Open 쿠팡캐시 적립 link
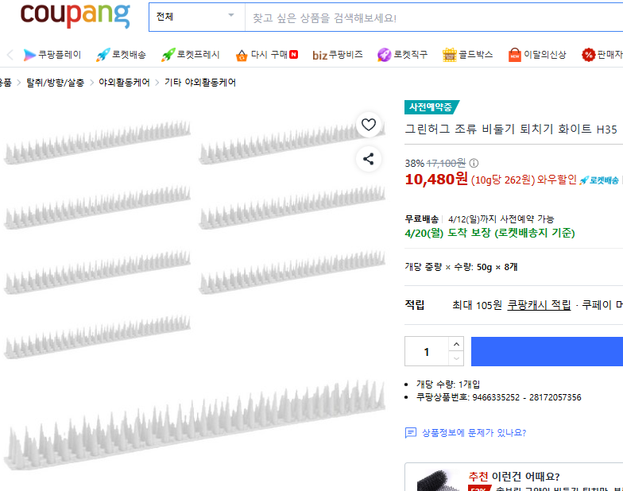This screenshot has width=623, height=491. tap(539, 305)
